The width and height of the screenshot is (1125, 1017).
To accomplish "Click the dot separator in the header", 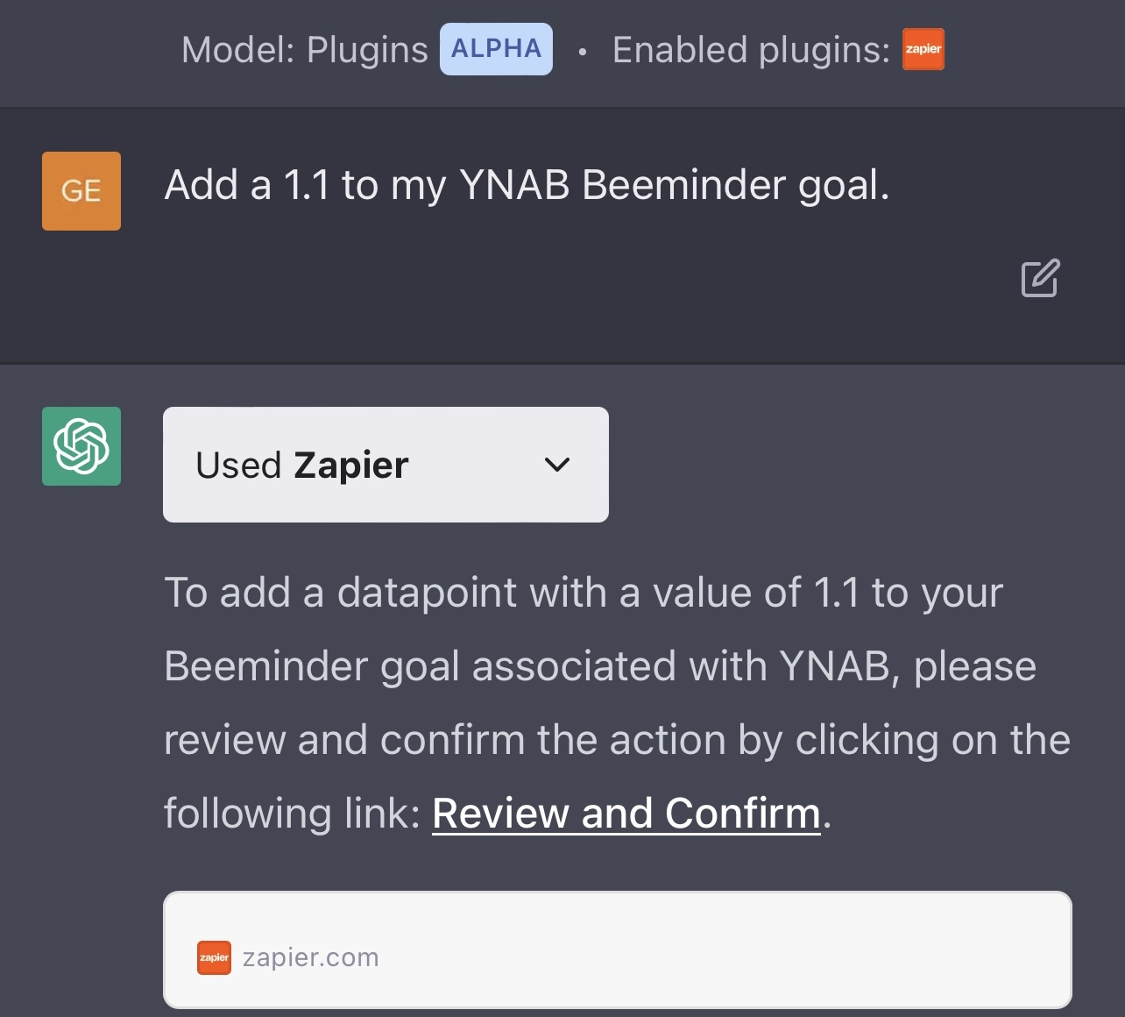I will tap(583, 52).
